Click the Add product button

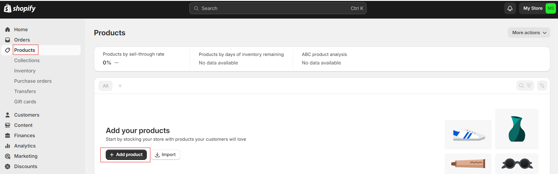126,155
